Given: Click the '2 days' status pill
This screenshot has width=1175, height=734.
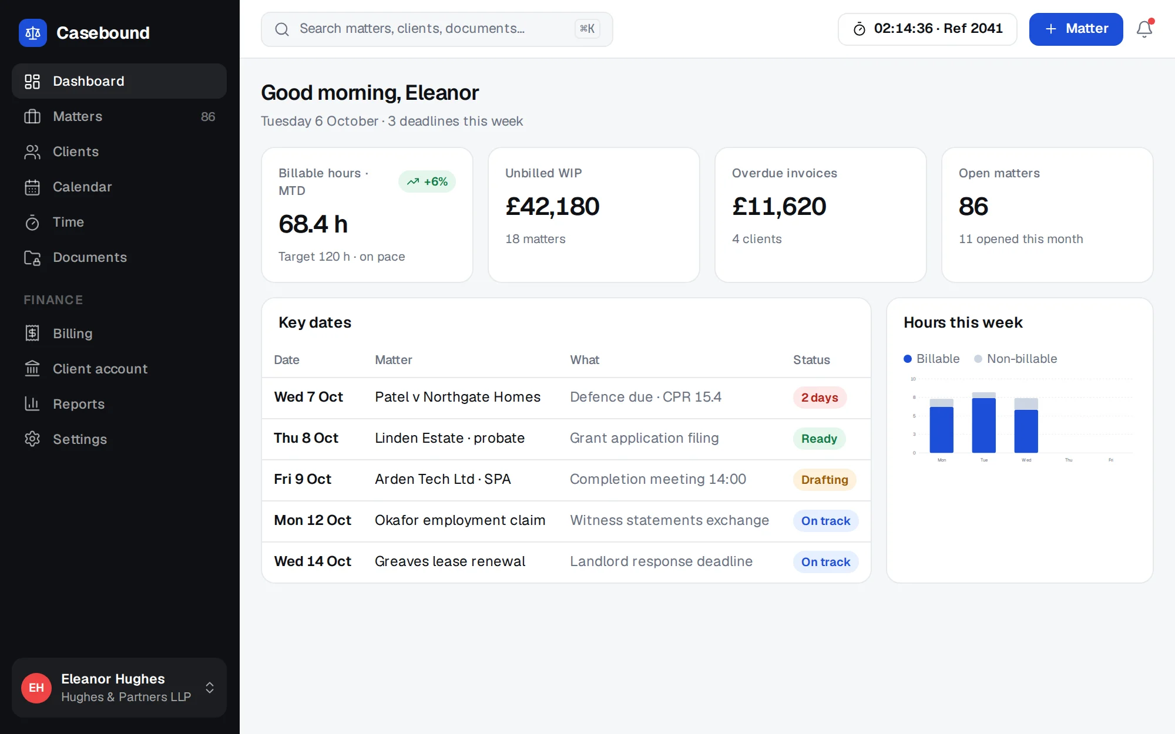Looking at the screenshot, I should click(x=820, y=398).
